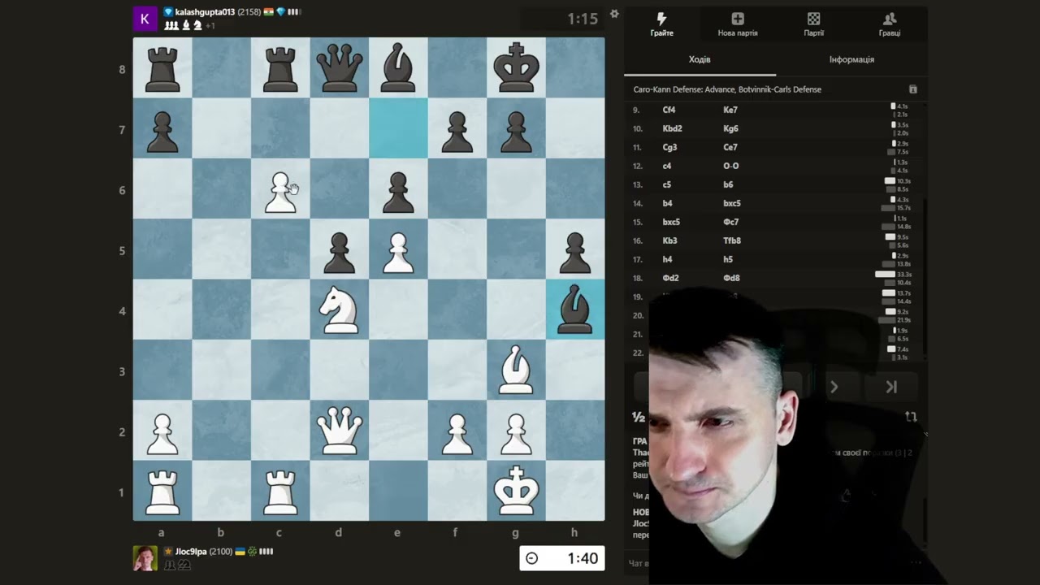Open Jloc9lpa player profile
The height and width of the screenshot is (585, 1040).
tap(191, 552)
